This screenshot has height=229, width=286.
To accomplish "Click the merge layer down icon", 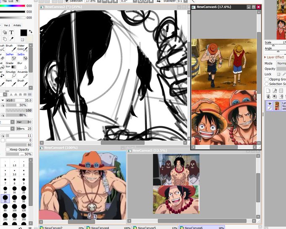I will pyautogui.click(x=275, y=96).
